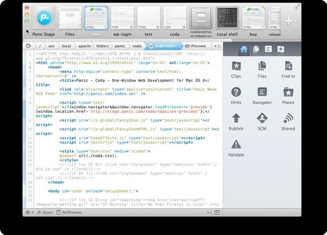Click the <head> tag on line 3
The height and width of the screenshot is (235, 327).
pos(55,67)
